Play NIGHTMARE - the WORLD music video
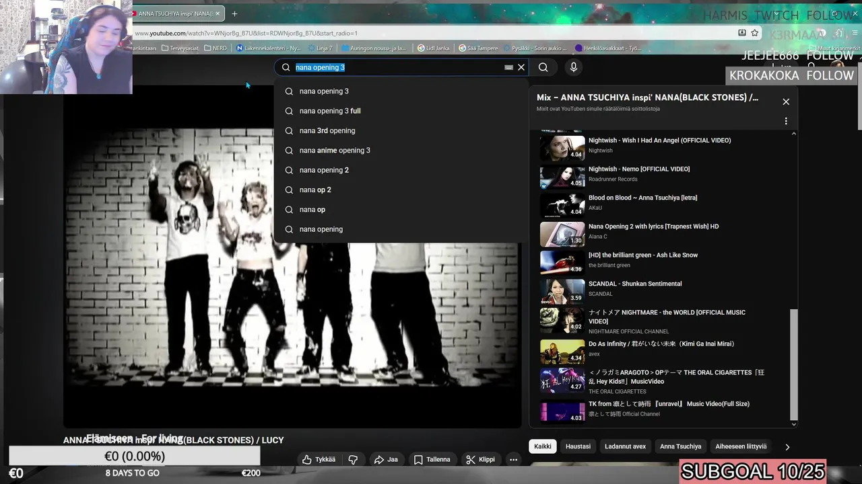The image size is (862, 484). [667, 317]
